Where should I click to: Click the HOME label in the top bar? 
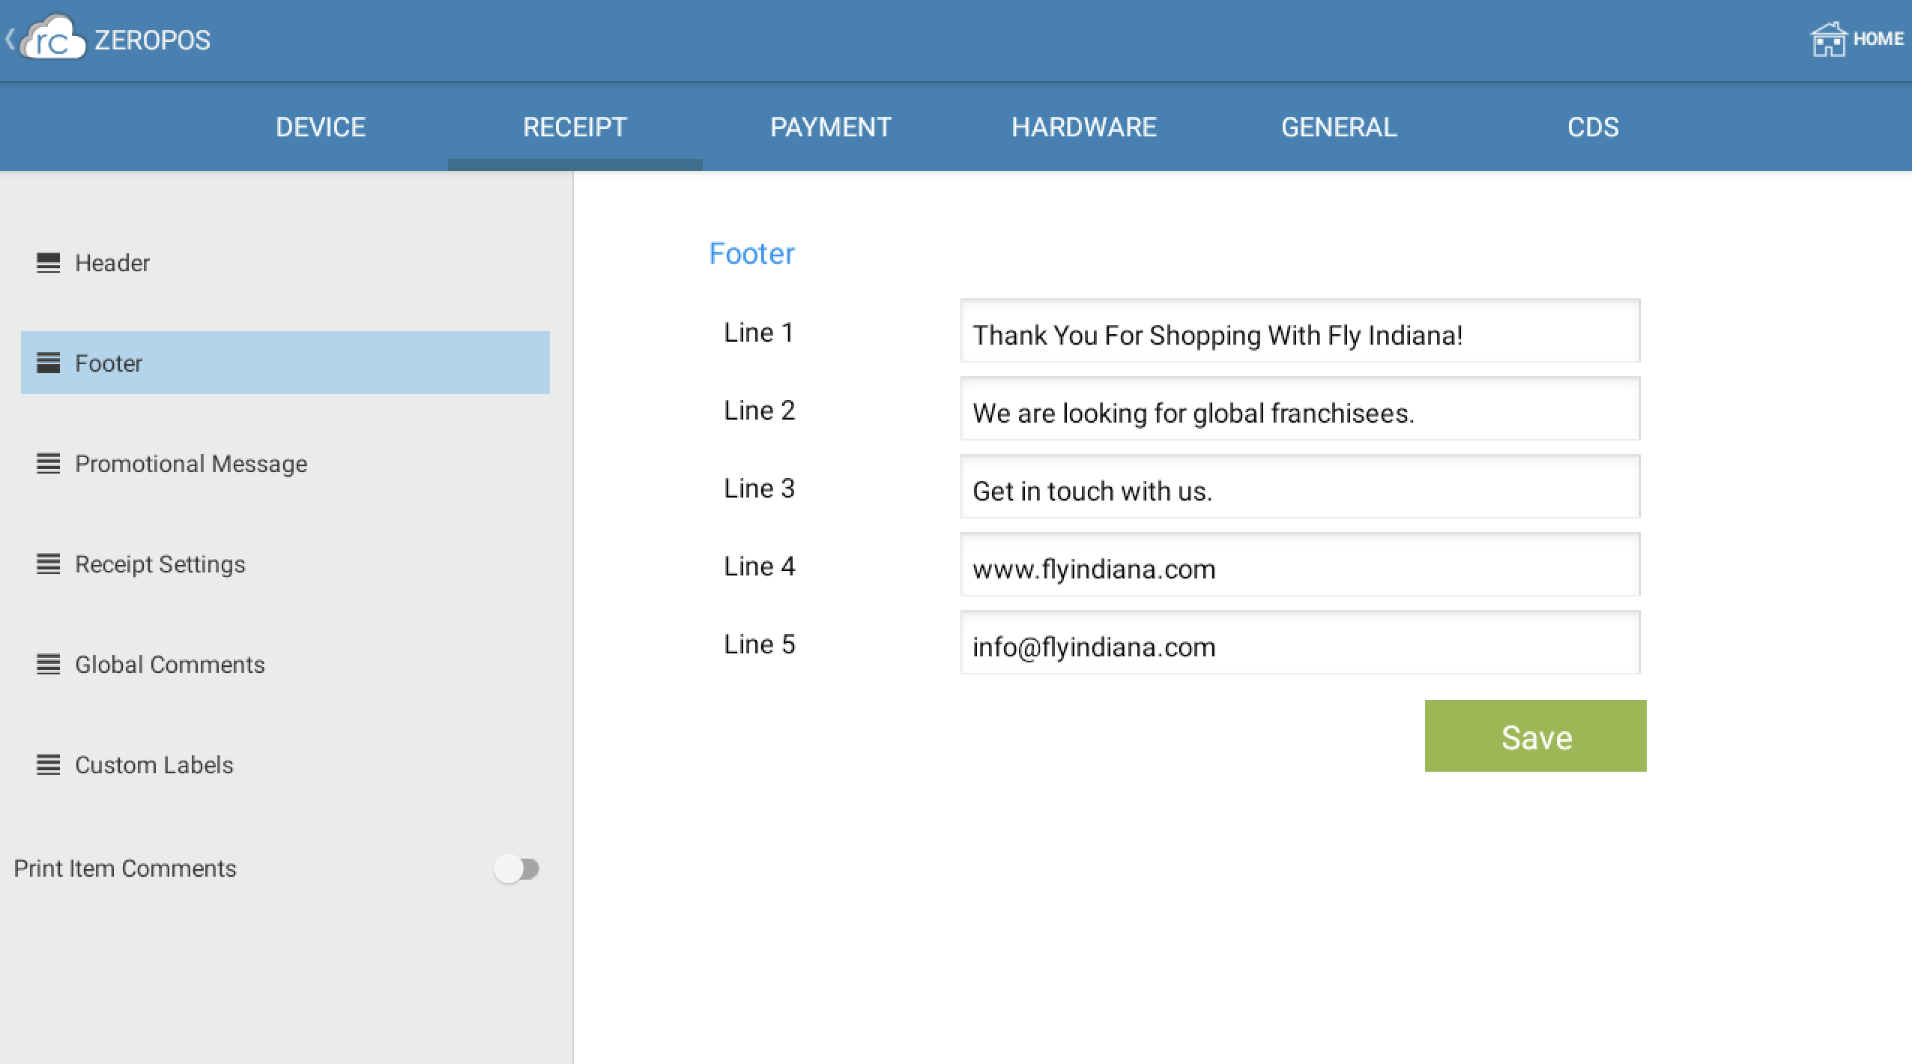pyautogui.click(x=1878, y=39)
